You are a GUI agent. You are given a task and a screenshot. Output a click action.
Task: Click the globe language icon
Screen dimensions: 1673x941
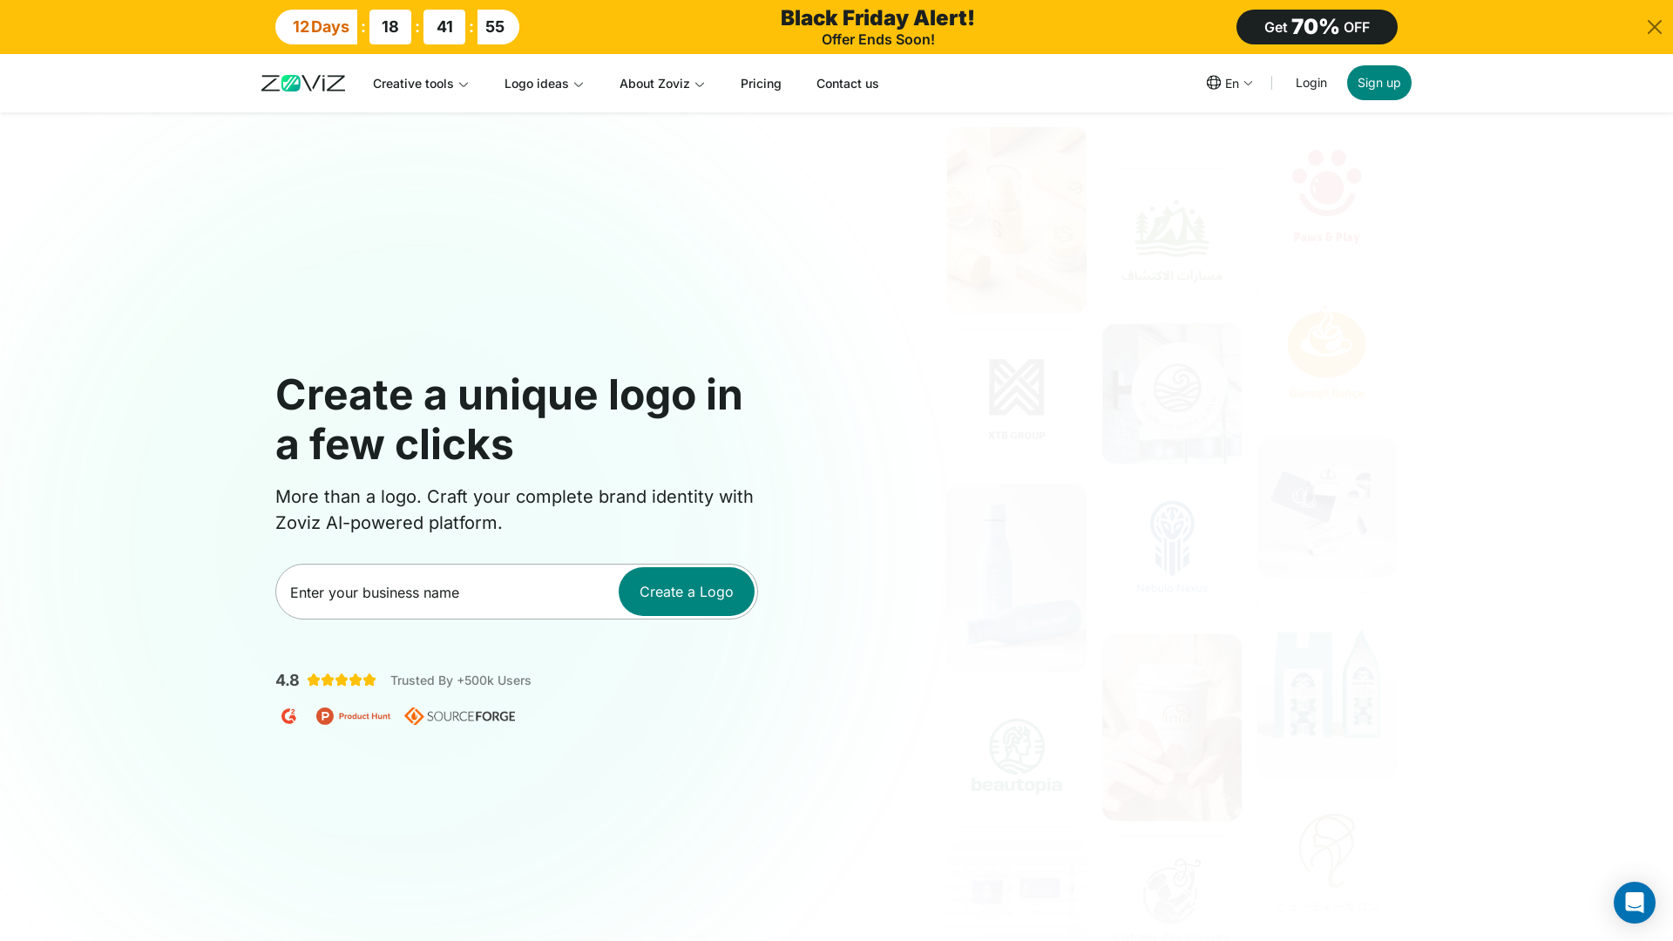(x=1213, y=83)
